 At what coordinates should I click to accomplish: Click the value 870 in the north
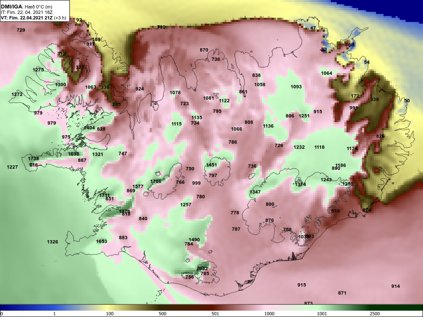coord(204,50)
